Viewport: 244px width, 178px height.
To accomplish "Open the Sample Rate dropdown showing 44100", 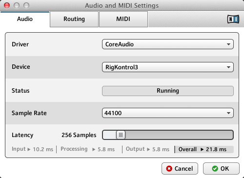I will [168, 113].
